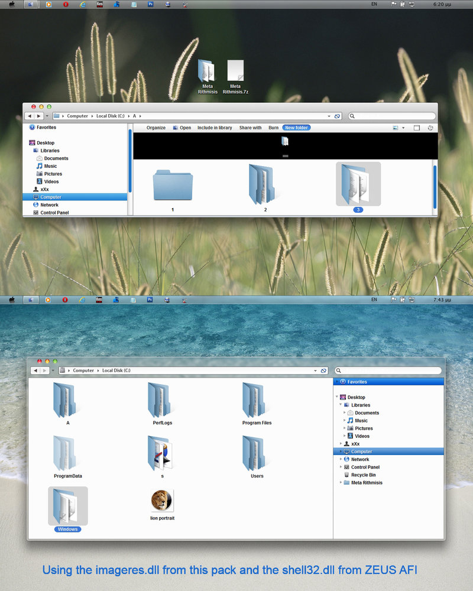Image resolution: width=473 pixels, height=591 pixels.
Task: Open the Res icon on the 6:20 taskbar
Action: 99,5
